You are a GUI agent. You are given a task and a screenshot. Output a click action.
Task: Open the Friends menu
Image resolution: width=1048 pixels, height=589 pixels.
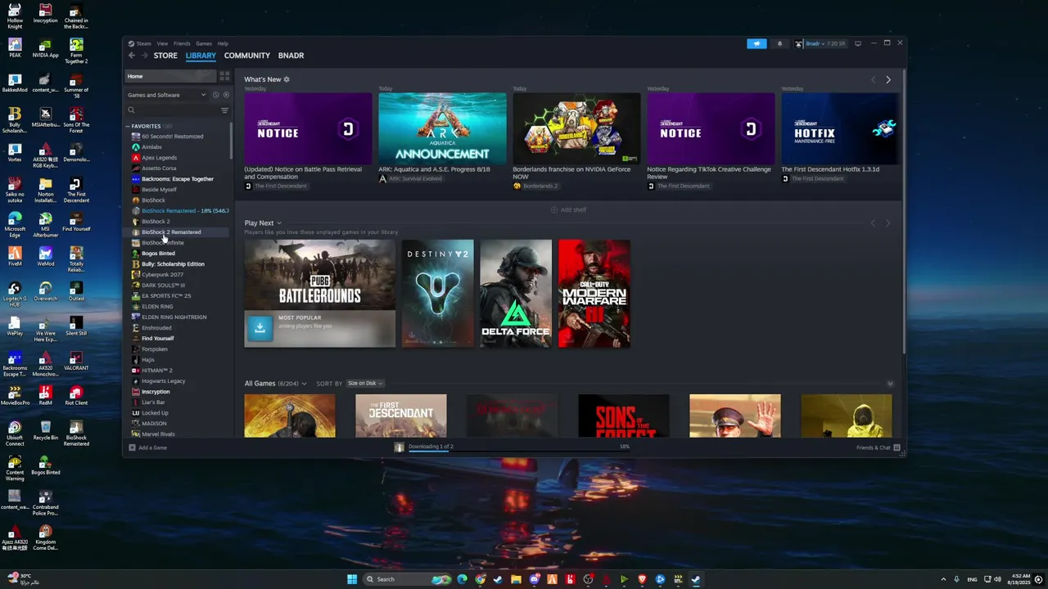[x=182, y=43]
